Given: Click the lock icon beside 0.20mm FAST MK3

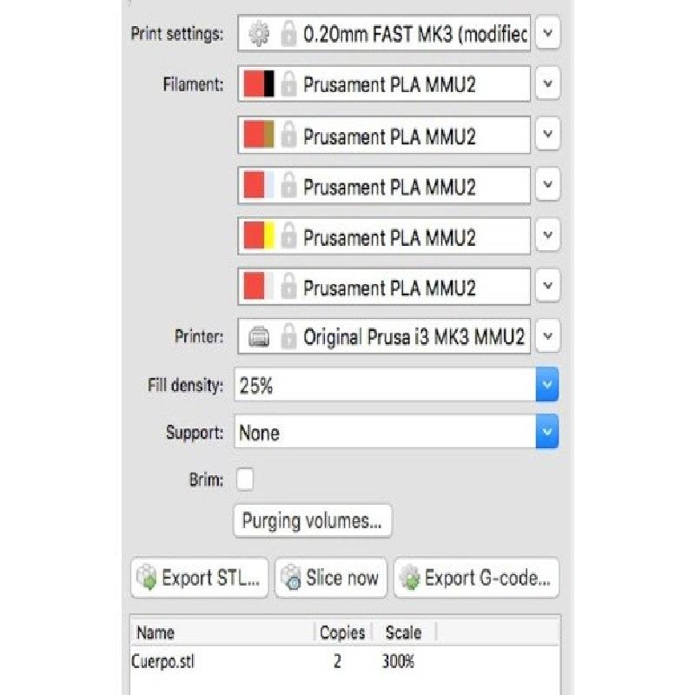Looking at the screenshot, I should 288,35.
